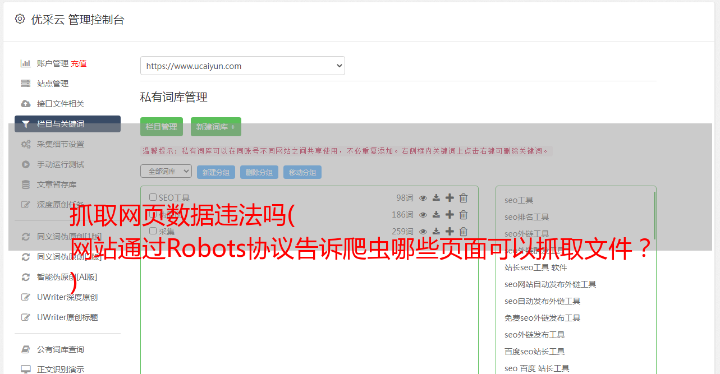Click the 98词 count in SEO工具 row
The height and width of the screenshot is (374, 720).
[405, 198]
